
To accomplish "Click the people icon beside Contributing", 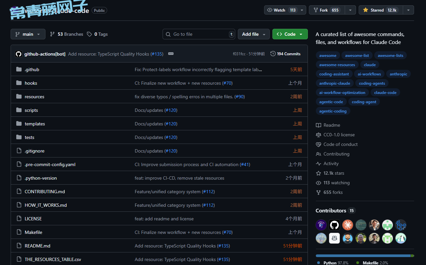I will 319,154.
